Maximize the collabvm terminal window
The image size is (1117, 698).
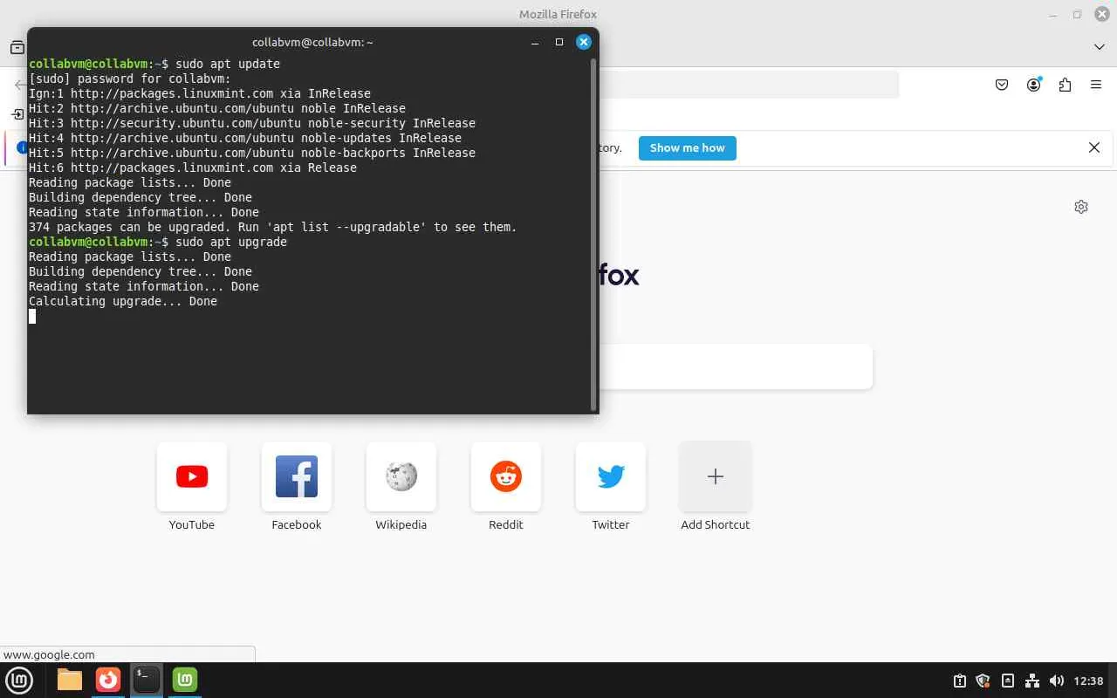[x=559, y=42]
